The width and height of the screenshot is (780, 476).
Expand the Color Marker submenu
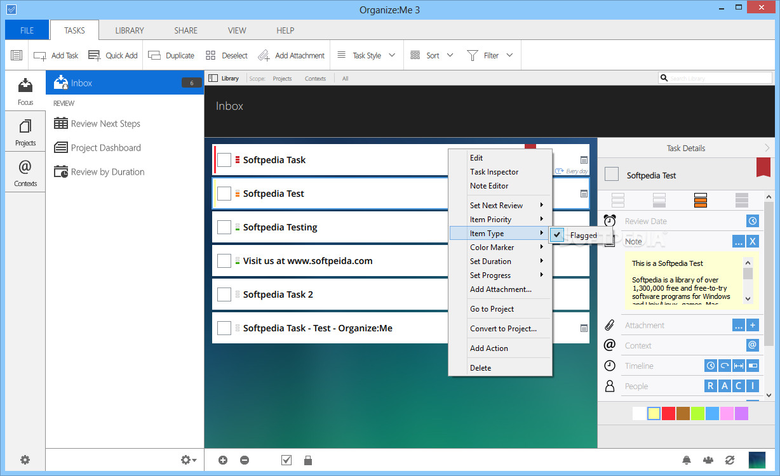click(x=501, y=247)
